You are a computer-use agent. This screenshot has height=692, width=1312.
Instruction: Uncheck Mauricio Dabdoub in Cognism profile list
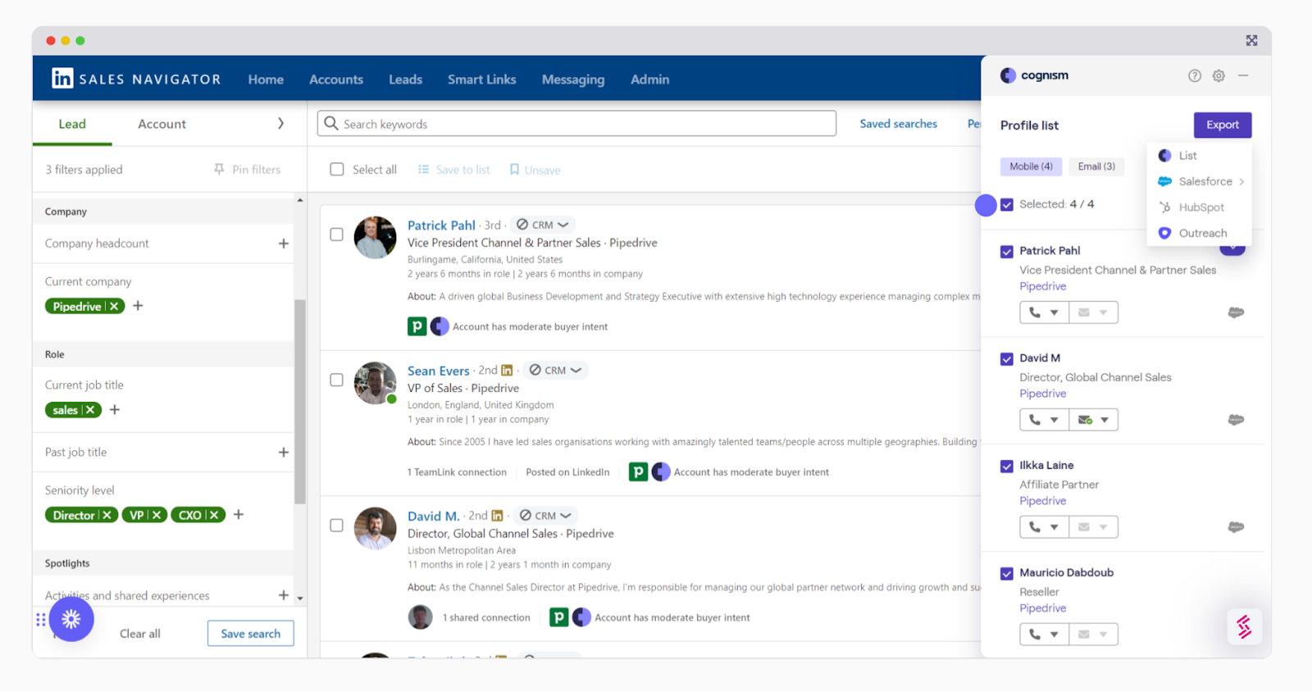(x=1007, y=574)
